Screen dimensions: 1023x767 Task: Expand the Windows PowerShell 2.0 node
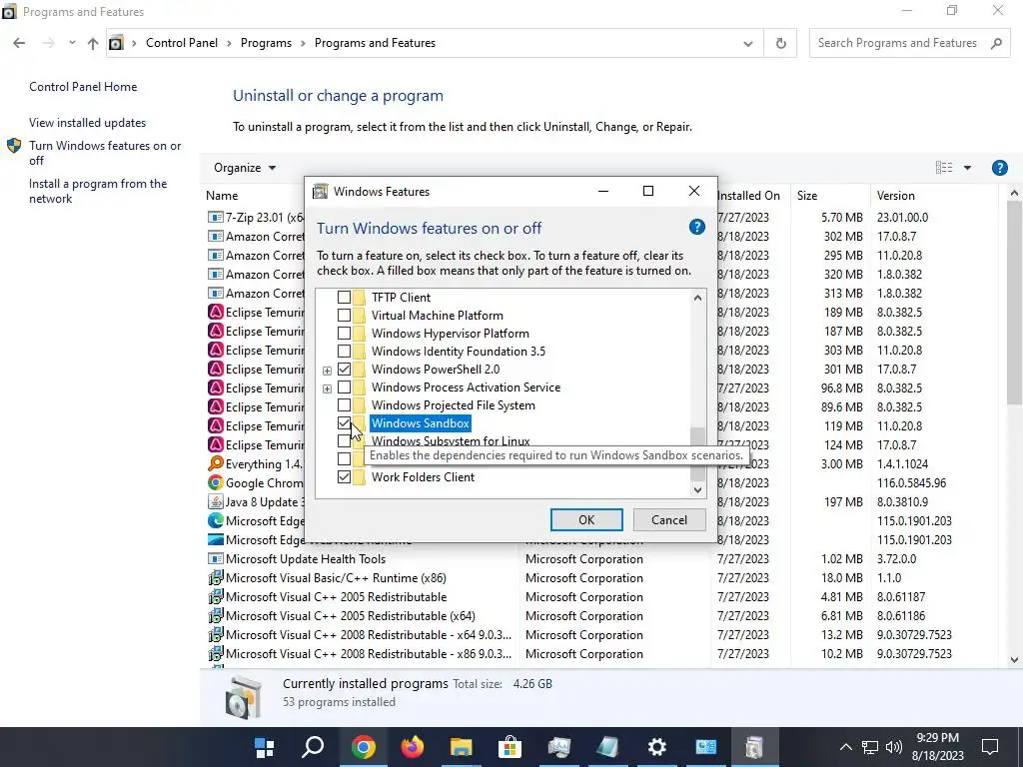point(327,371)
